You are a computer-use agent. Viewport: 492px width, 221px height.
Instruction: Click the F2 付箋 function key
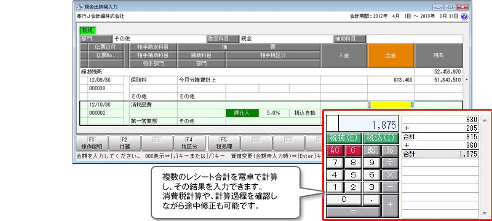pyautogui.click(x=125, y=143)
